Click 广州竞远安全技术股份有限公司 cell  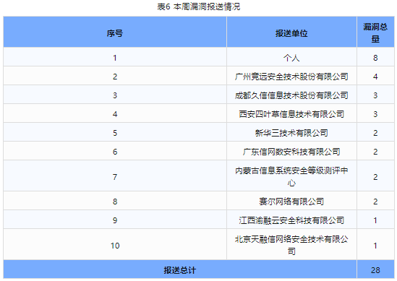click(291, 77)
